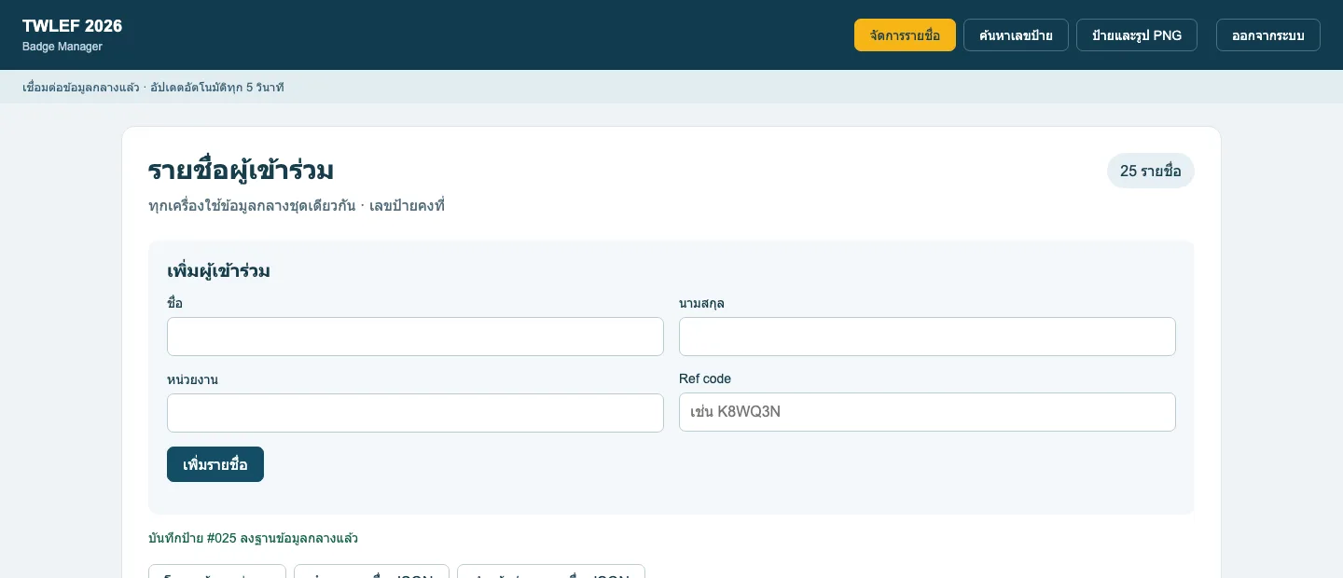1343x578 pixels.
Task: Click the เพิ่มรายชื่อ button
Action: 215,464
